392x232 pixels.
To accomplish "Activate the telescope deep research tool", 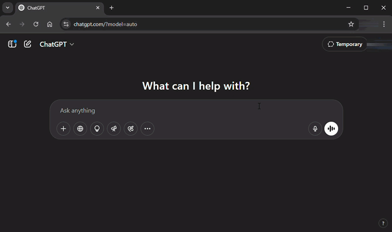I will pyautogui.click(x=114, y=128).
